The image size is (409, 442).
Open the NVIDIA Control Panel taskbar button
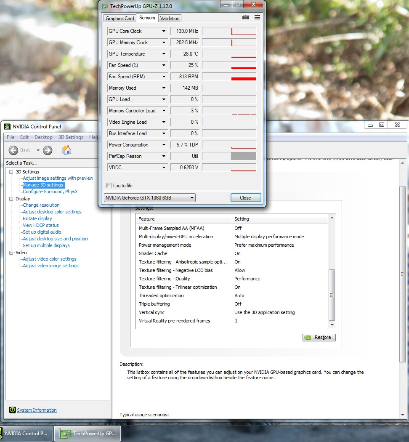tap(26, 434)
